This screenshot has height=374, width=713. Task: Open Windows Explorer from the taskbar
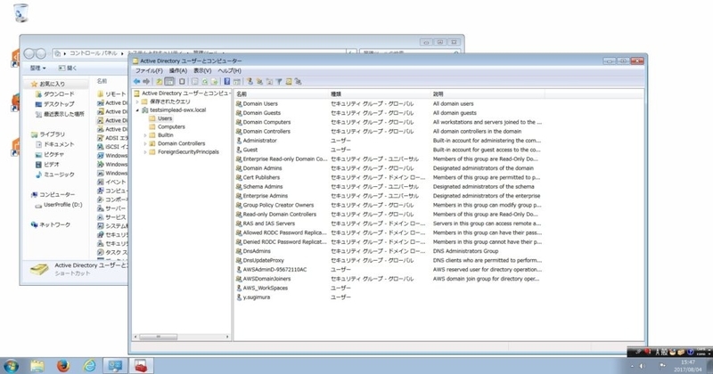pyautogui.click(x=37, y=365)
